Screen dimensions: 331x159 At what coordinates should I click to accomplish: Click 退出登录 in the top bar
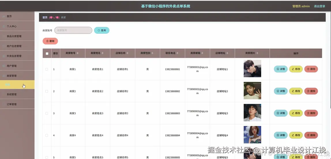point(319,6)
